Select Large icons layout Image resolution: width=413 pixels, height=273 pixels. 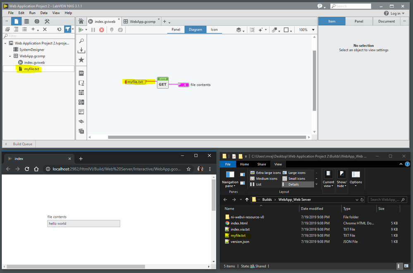coord(294,173)
